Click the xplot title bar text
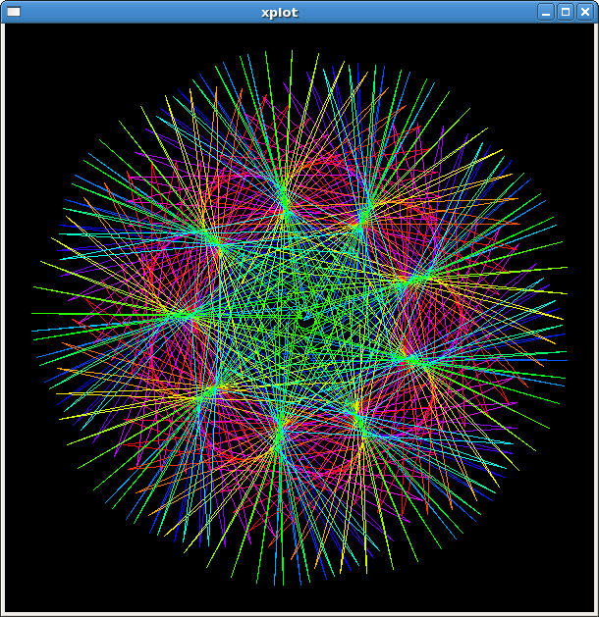Image resolution: width=599 pixels, height=617 pixels. (280, 13)
